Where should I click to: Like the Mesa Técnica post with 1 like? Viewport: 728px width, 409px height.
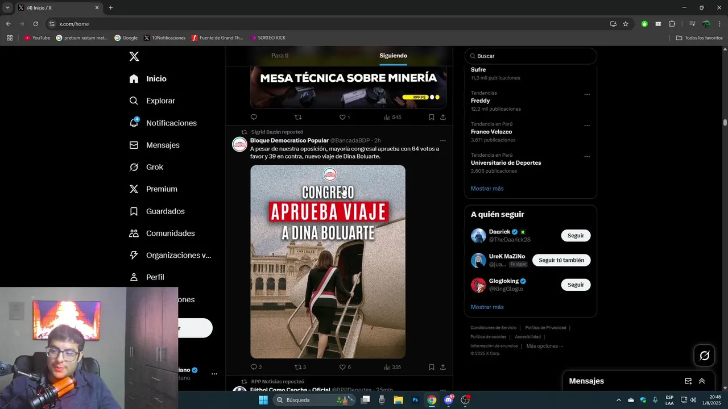pos(344,117)
